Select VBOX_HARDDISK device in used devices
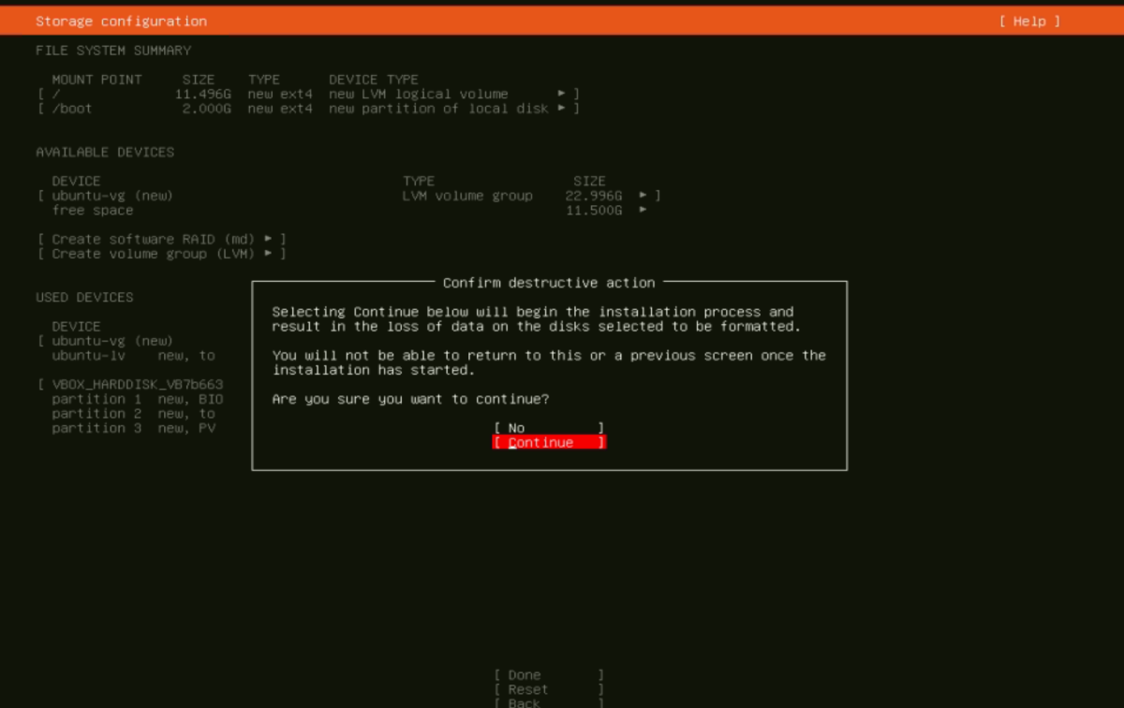 [137, 385]
